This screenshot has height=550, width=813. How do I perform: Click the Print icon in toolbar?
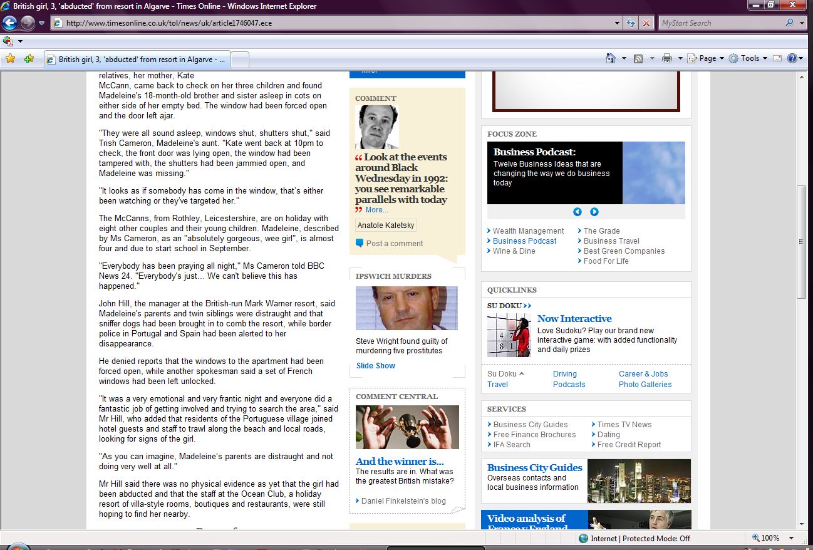pyautogui.click(x=667, y=58)
